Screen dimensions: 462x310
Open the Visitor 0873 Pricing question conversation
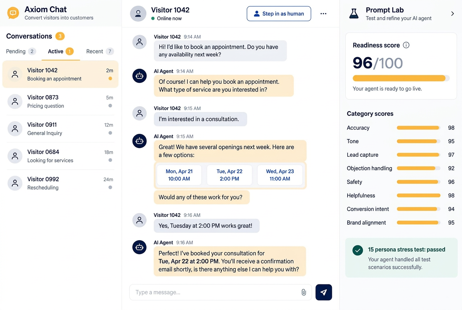click(60, 102)
